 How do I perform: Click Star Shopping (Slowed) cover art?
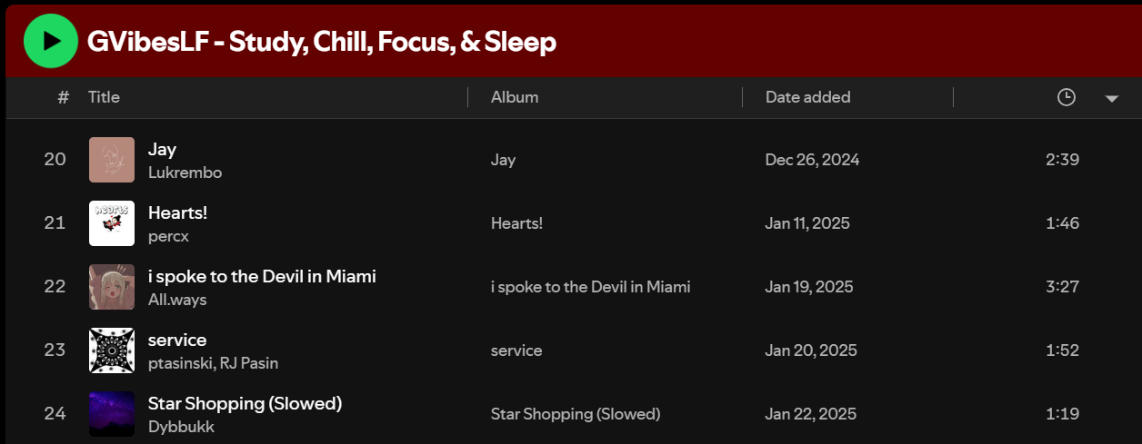coord(112,414)
